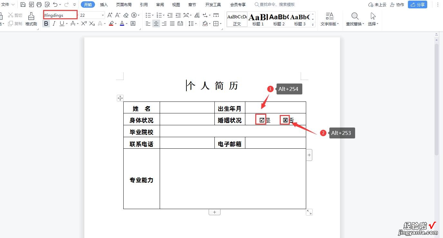Justify text alignment icon
The image size is (443, 238).
172,23
